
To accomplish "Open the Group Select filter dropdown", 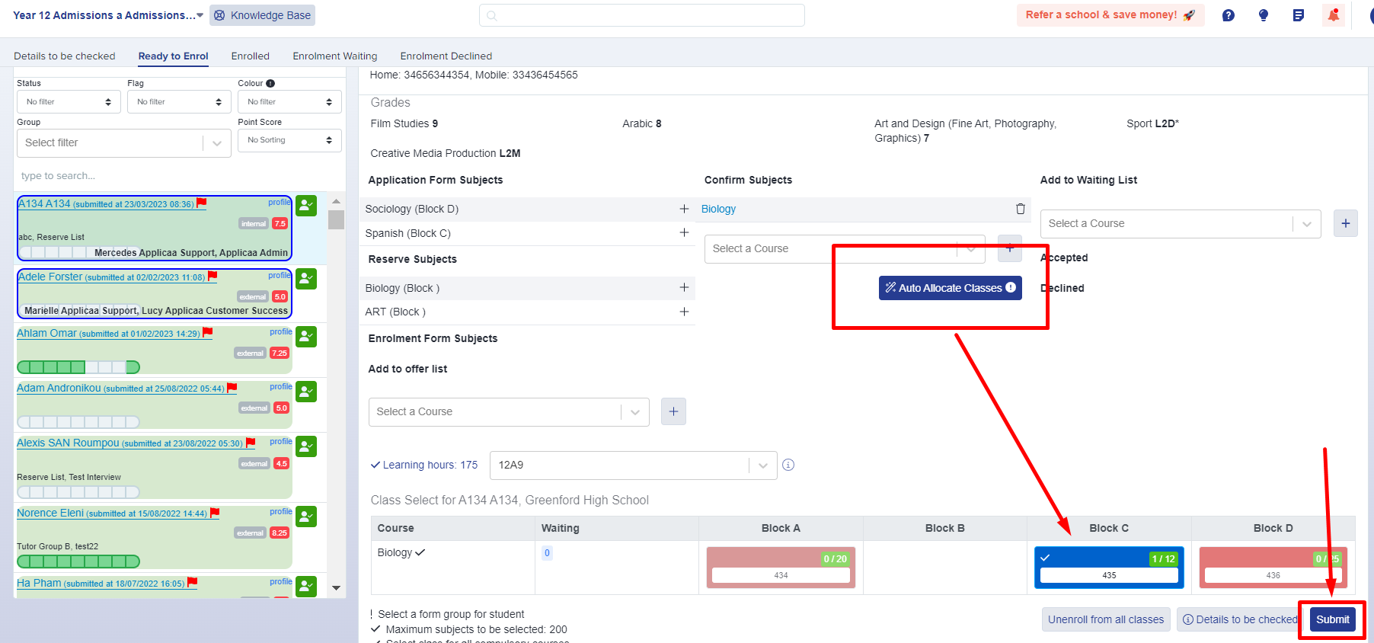I will tap(124, 143).
